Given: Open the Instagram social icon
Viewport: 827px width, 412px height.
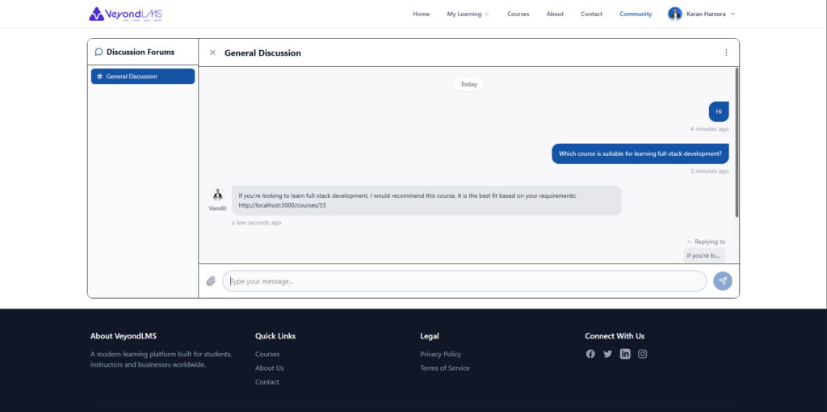Looking at the screenshot, I should [642, 354].
